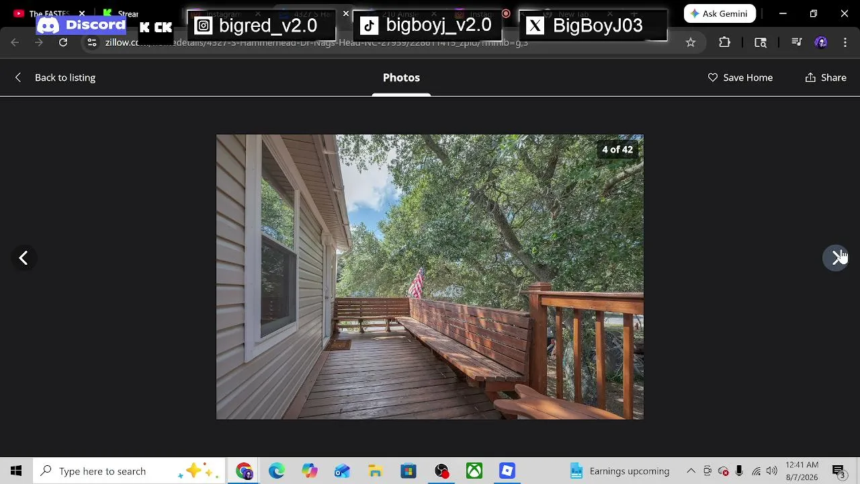Click the Ask Gemini button

pos(720,13)
